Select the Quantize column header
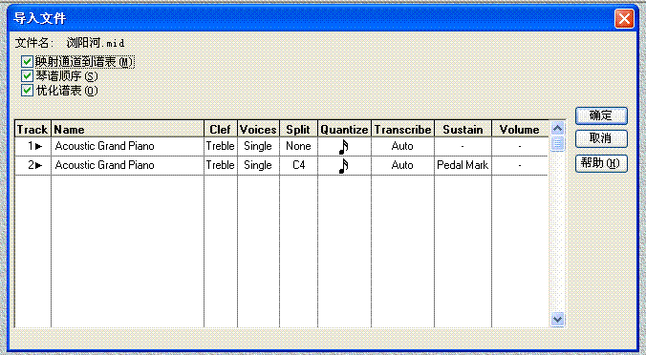The width and height of the screenshot is (646, 355). 344,129
